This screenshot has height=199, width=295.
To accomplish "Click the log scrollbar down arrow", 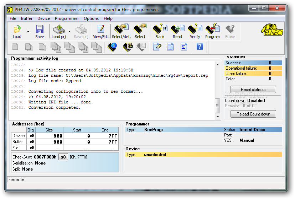I will tap(218, 117).
